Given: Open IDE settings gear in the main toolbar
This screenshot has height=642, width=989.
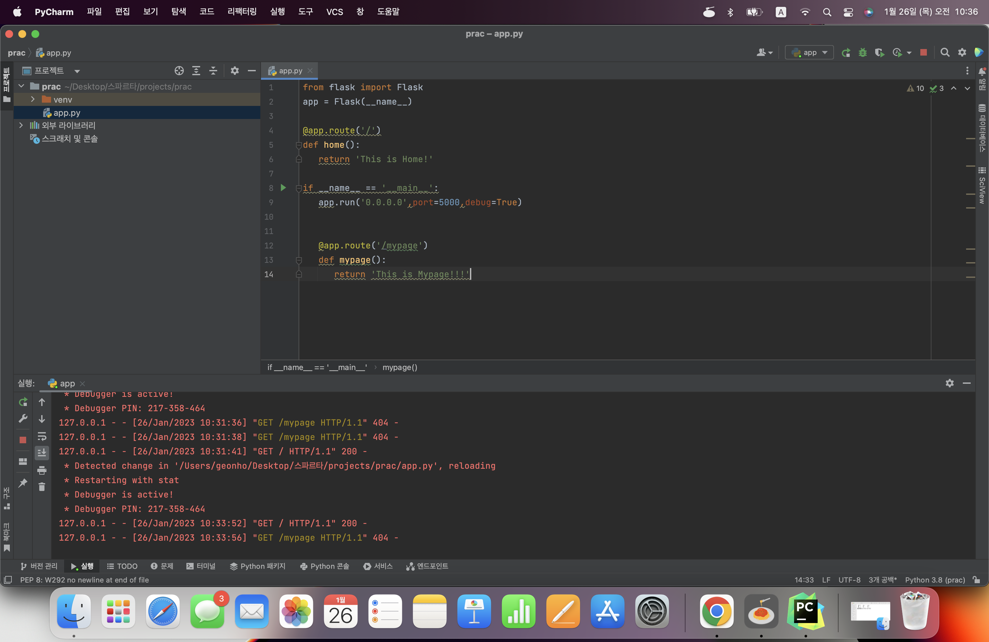Looking at the screenshot, I should point(962,53).
